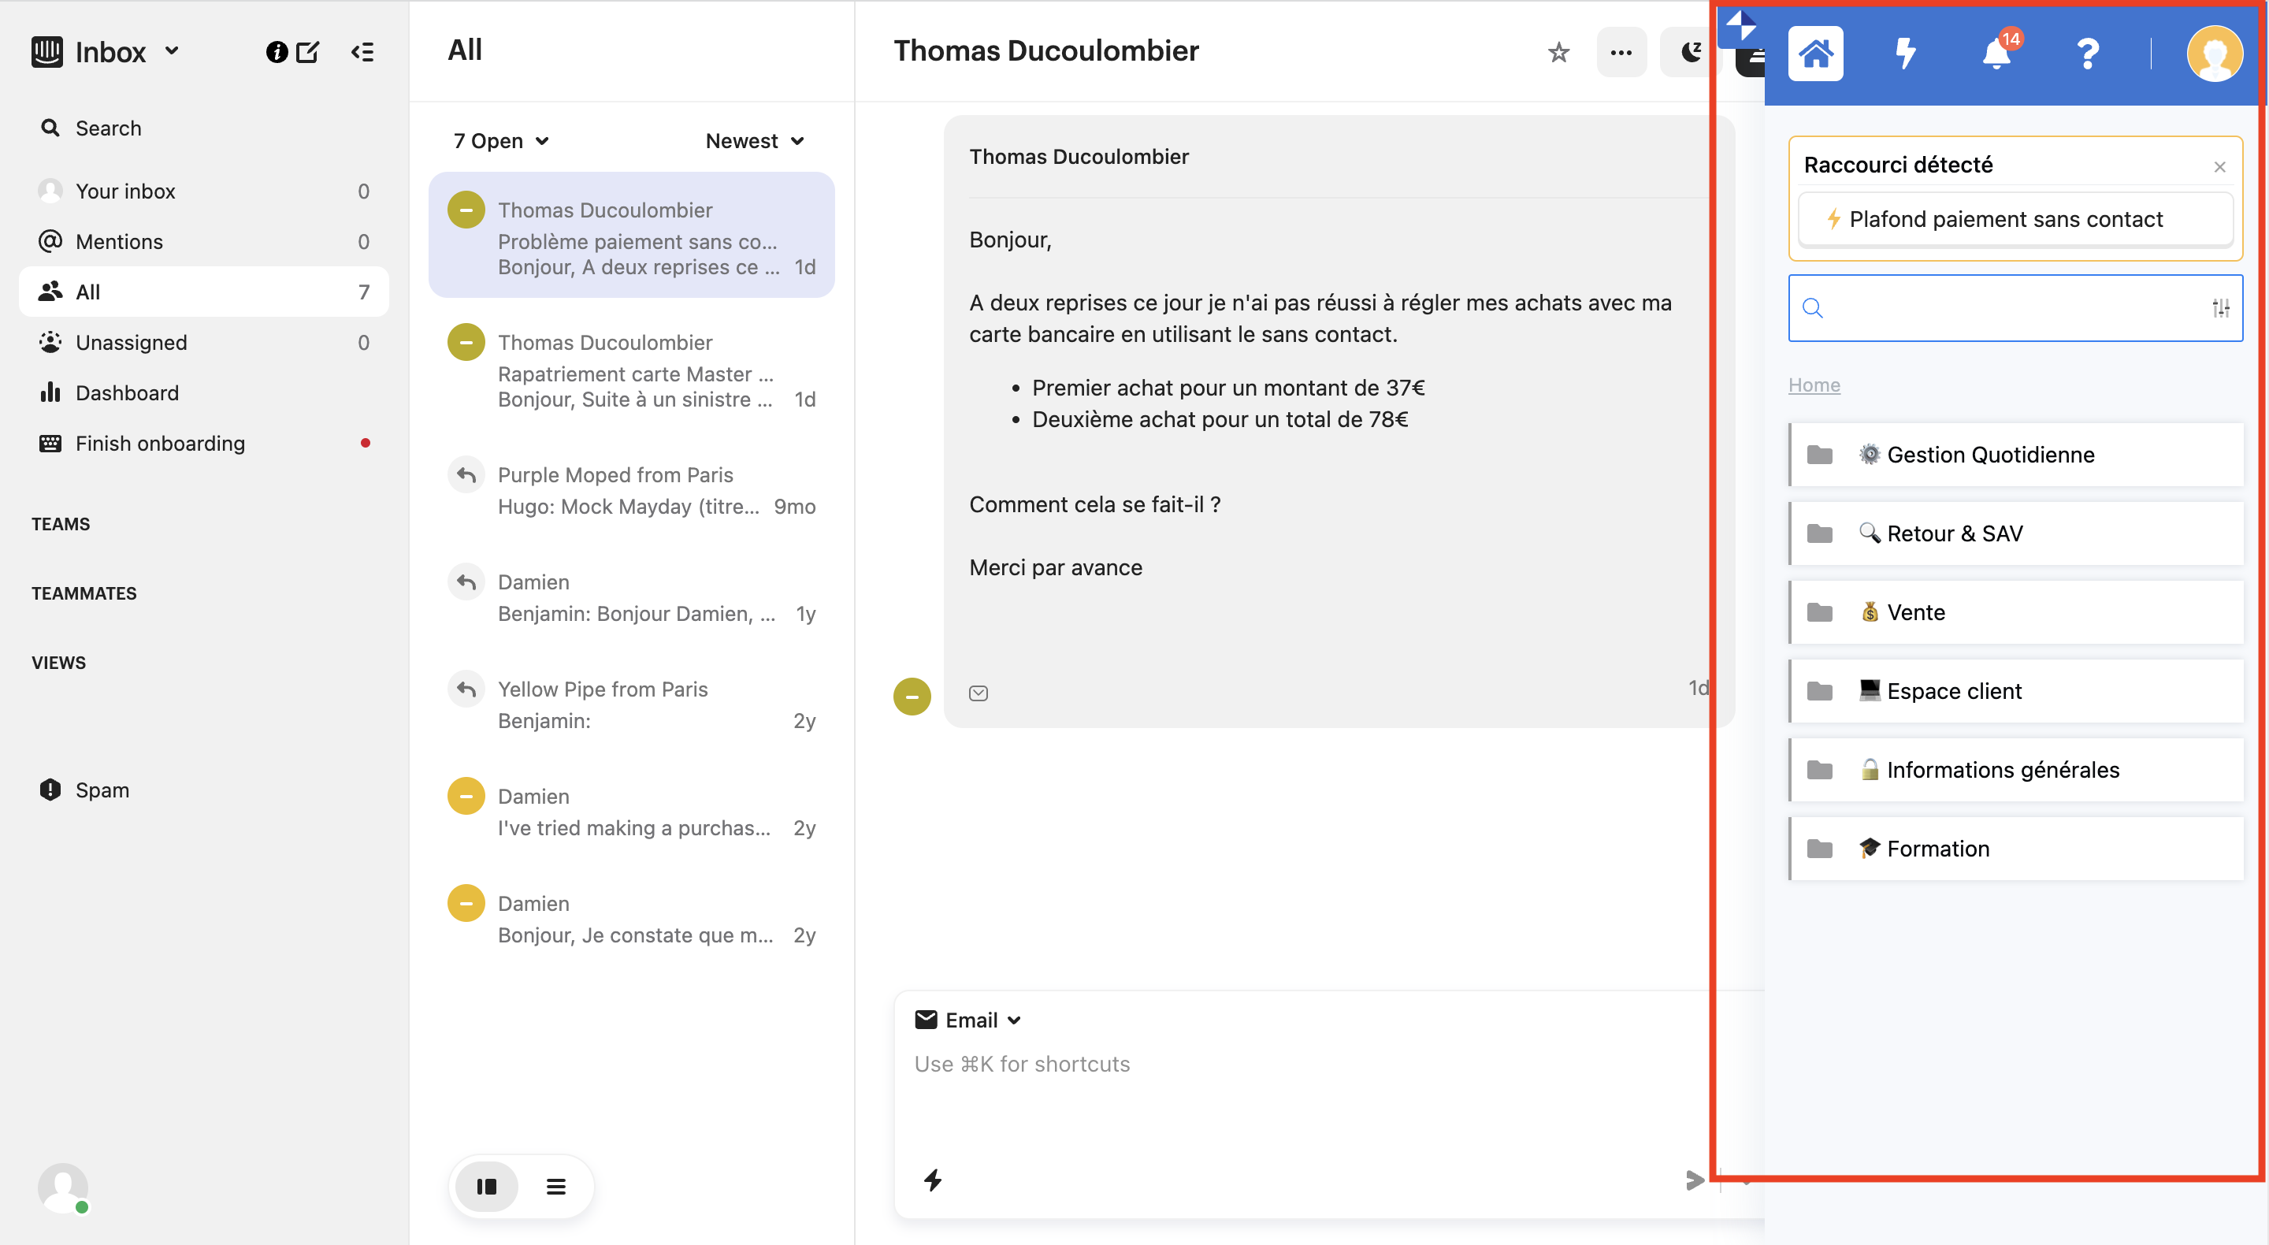The image size is (2269, 1245).
Task: Expand the 7 Open status dropdown
Action: [x=500, y=141]
